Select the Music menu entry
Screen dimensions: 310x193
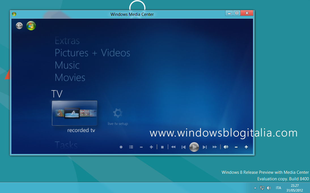[67, 65]
